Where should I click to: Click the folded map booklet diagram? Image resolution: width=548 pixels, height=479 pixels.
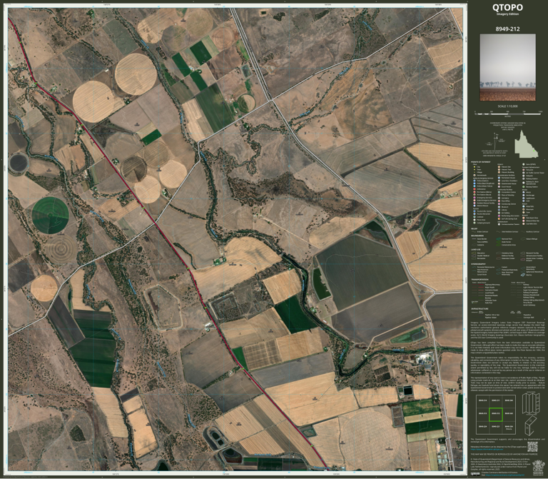point(530,426)
